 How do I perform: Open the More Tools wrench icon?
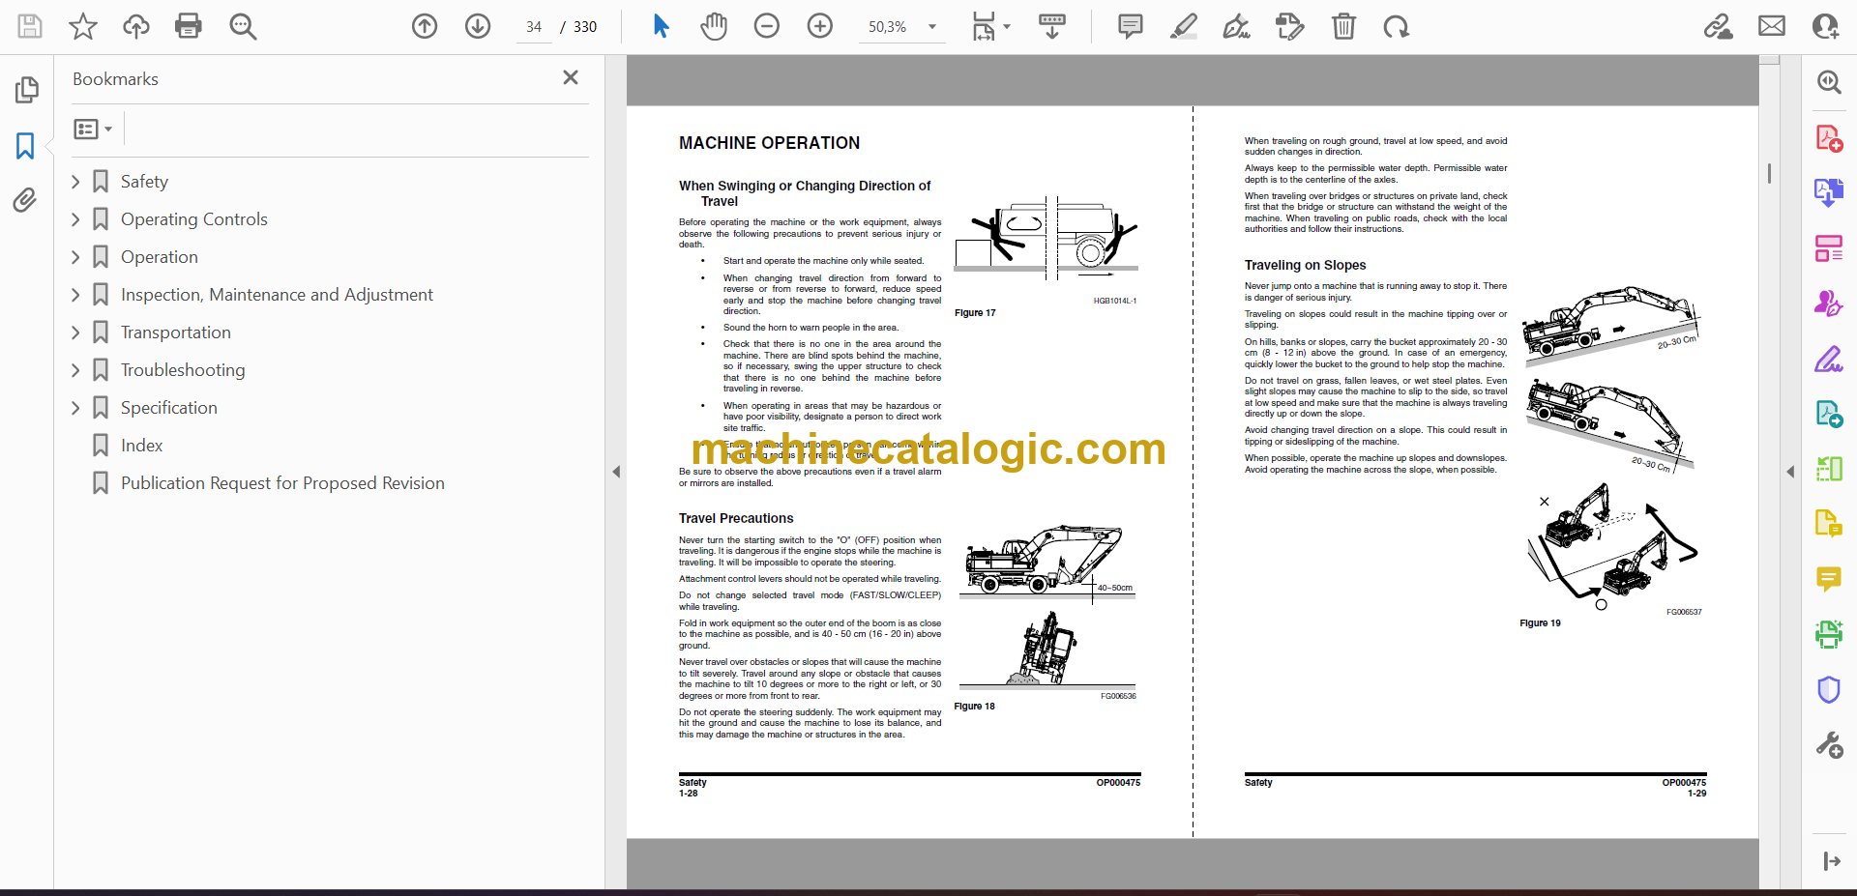click(1828, 744)
